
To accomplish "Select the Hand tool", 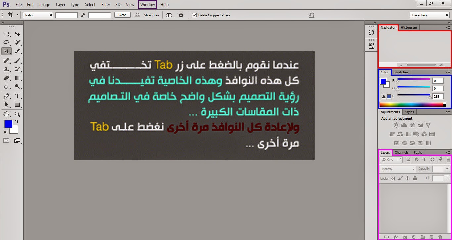I will (x=6, y=114).
